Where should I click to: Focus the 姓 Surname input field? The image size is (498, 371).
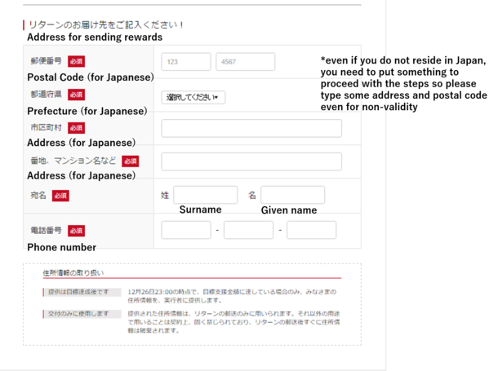tap(205, 195)
